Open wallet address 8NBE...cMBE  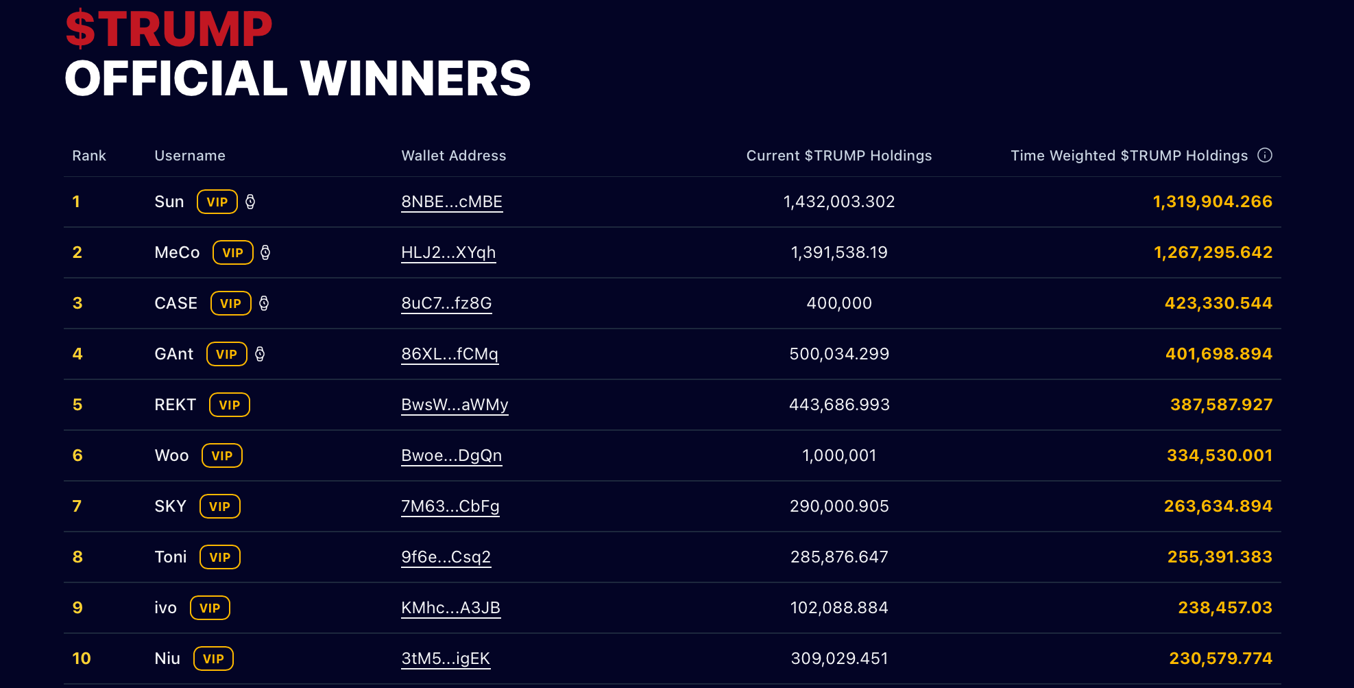tap(452, 202)
